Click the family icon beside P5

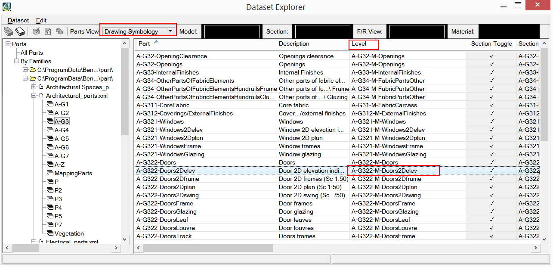pyautogui.click(x=50, y=216)
